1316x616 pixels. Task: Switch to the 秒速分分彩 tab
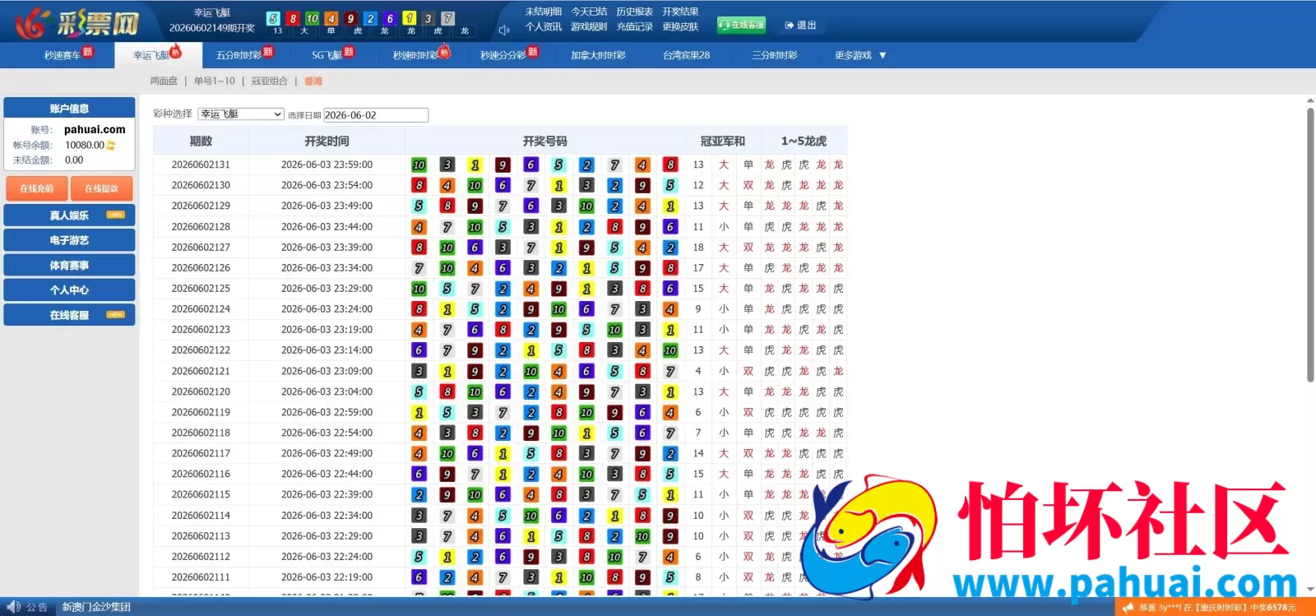click(503, 55)
